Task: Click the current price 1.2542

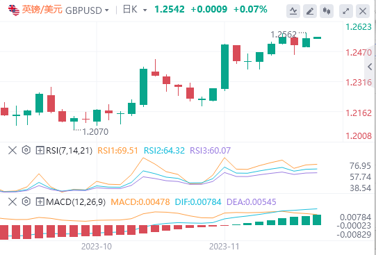Action: (170, 10)
